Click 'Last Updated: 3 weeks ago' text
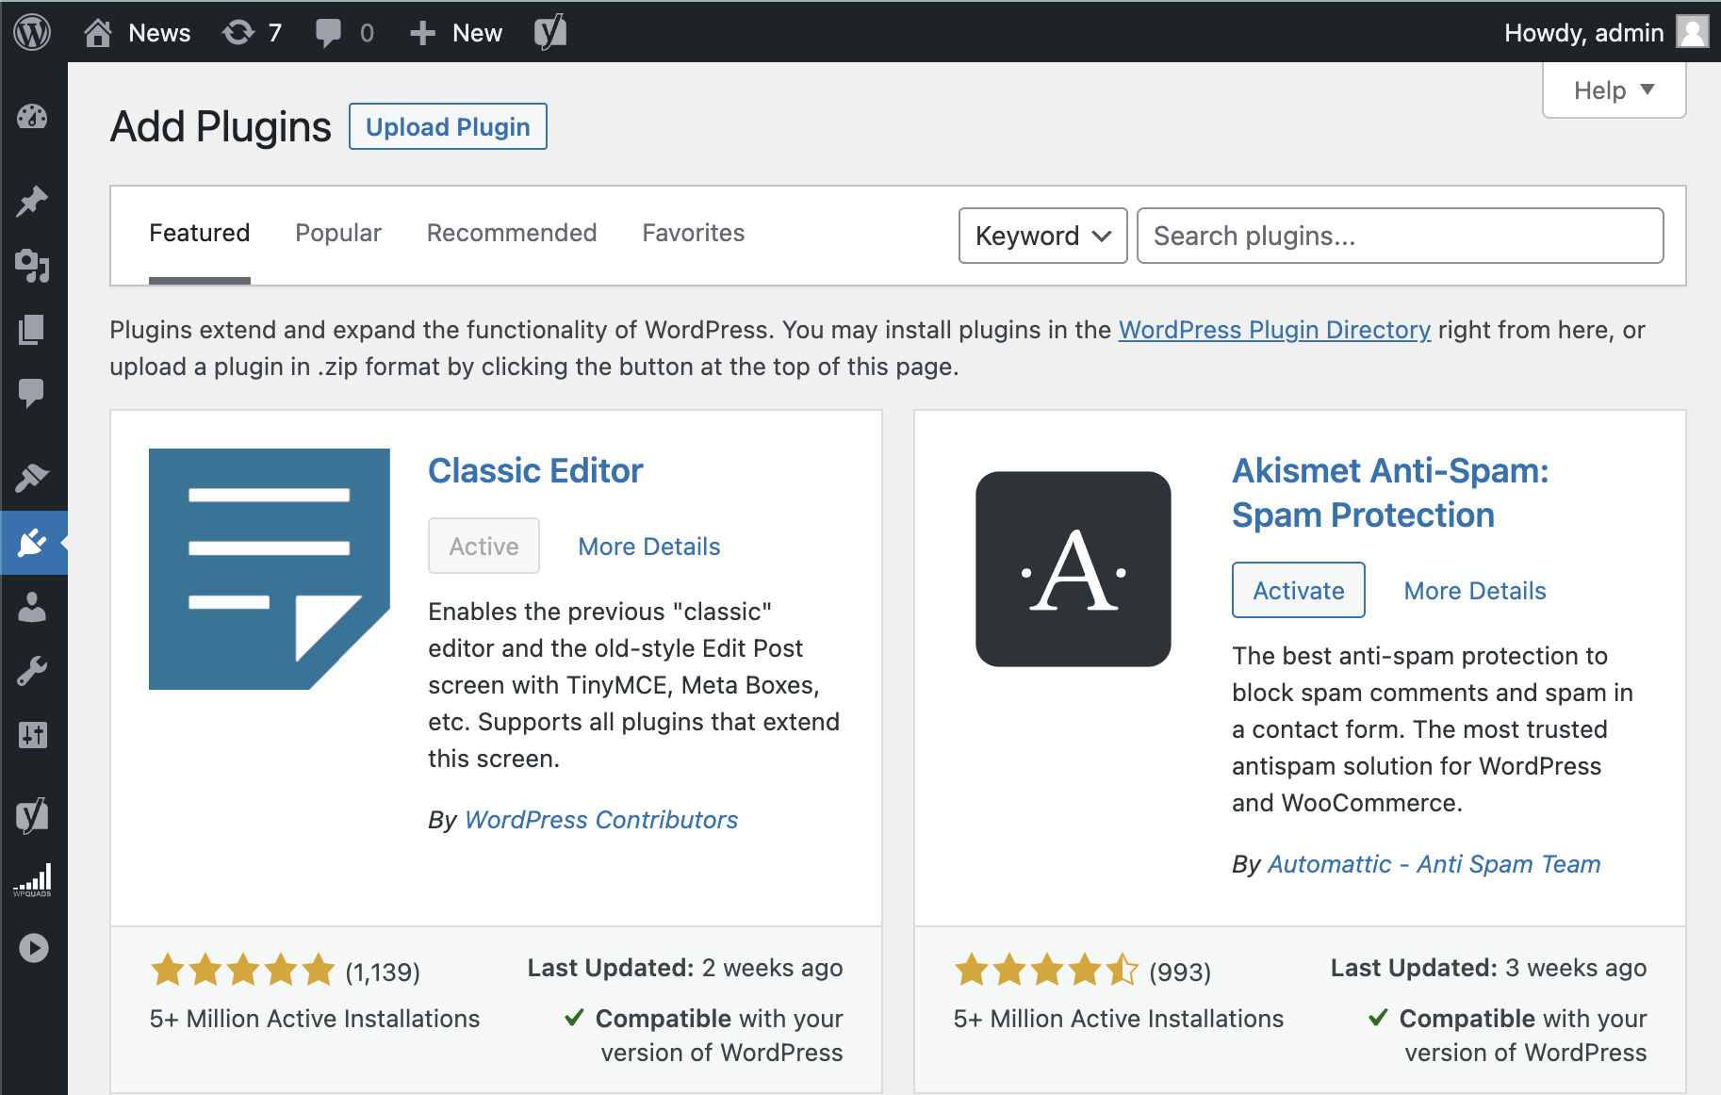 tap(1488, 968)
